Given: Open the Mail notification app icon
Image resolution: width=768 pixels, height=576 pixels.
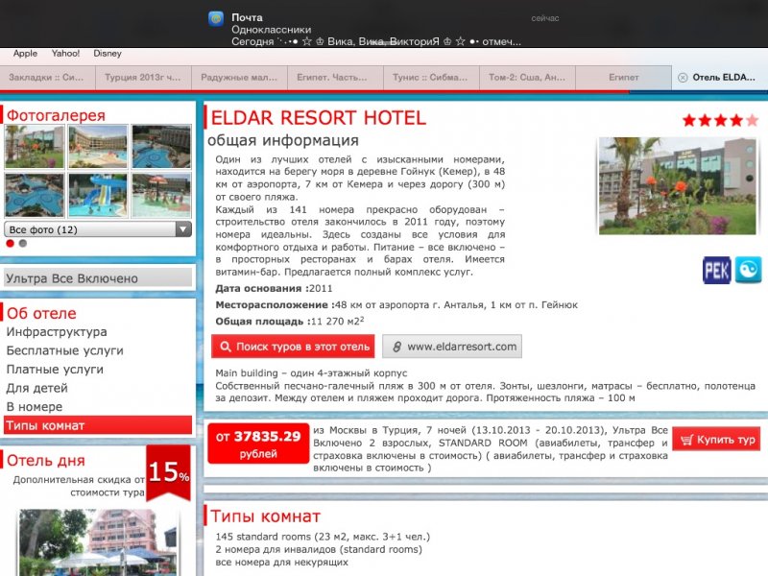Looking at the screenshot, I should [x=216, y=18].
